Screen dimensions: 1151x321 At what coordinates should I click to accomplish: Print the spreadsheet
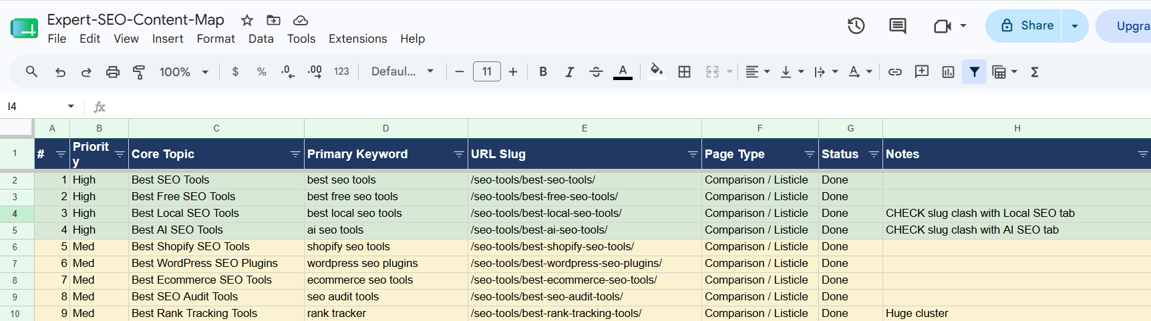(x=113, y=71)
